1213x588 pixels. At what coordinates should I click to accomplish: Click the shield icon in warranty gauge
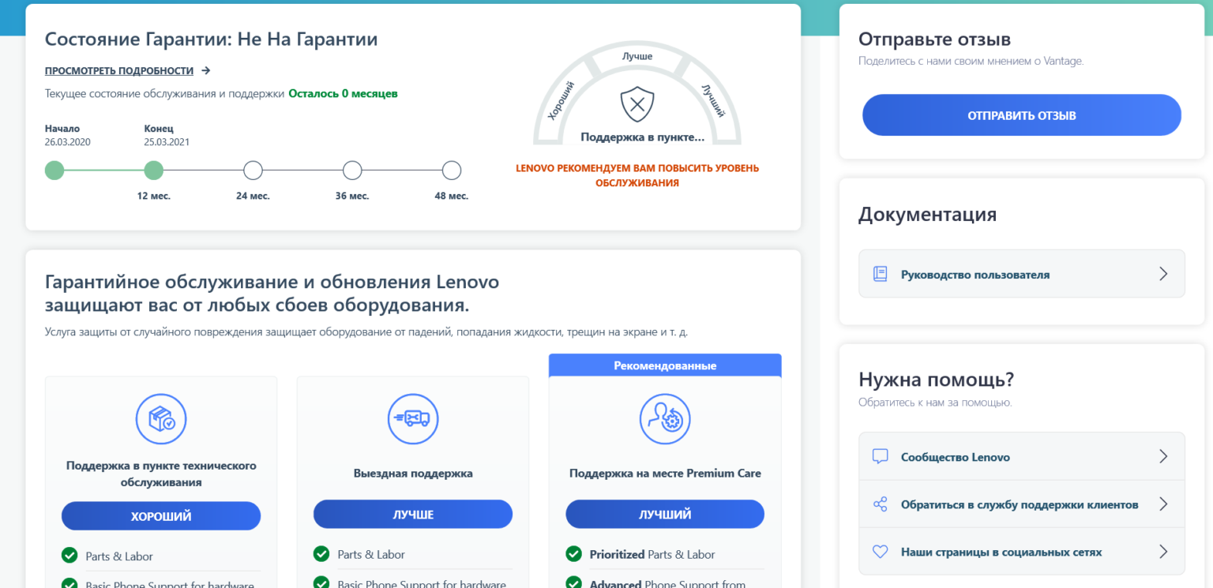[x=637, y=104]
